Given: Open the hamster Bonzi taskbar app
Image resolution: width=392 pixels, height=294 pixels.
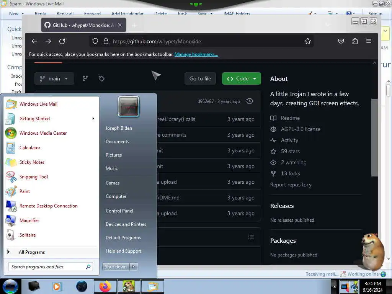Looking at the screenshot, I should (129, 286).
